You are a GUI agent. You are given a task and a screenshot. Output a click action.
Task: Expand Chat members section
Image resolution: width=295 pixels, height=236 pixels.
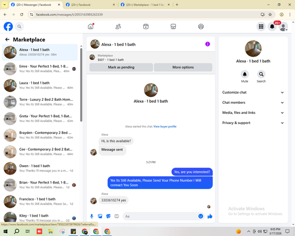coord(253,103)
